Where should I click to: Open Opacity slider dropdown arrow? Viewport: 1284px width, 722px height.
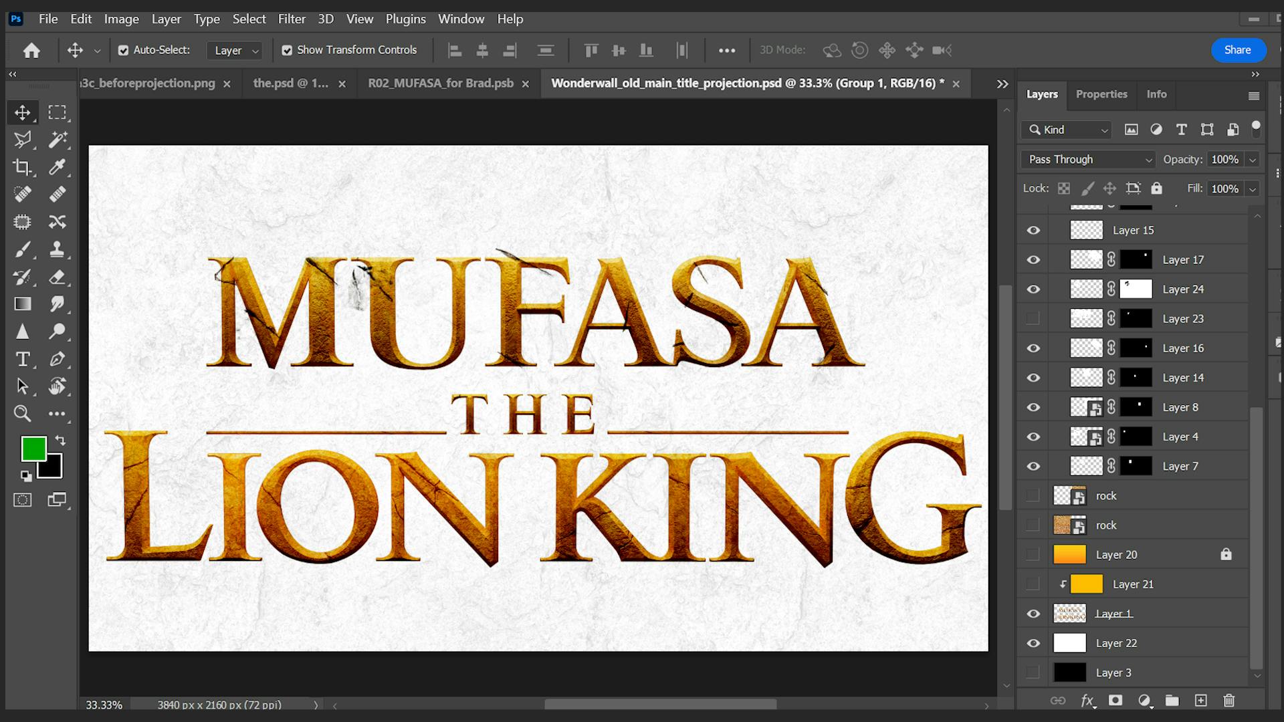tap(1253, 159)
